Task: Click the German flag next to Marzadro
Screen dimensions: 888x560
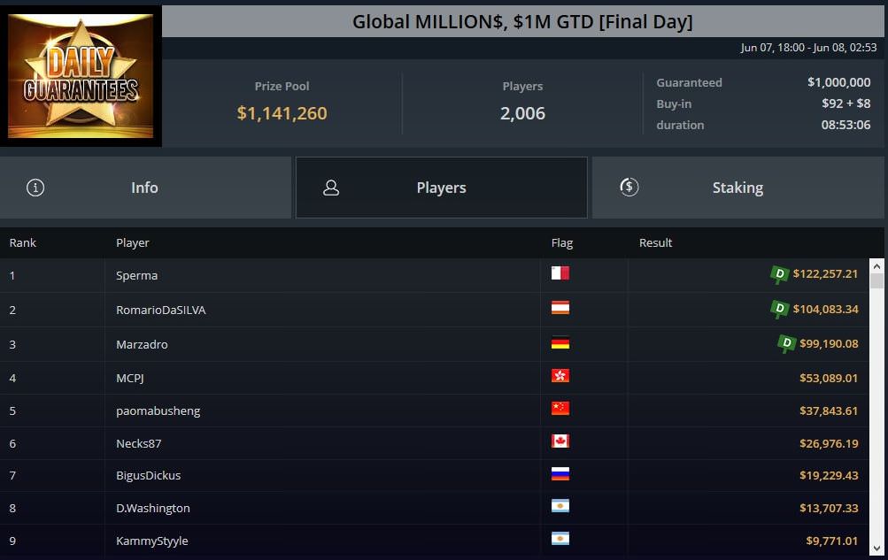Action: pyautogui.click(x=560, y=342)
